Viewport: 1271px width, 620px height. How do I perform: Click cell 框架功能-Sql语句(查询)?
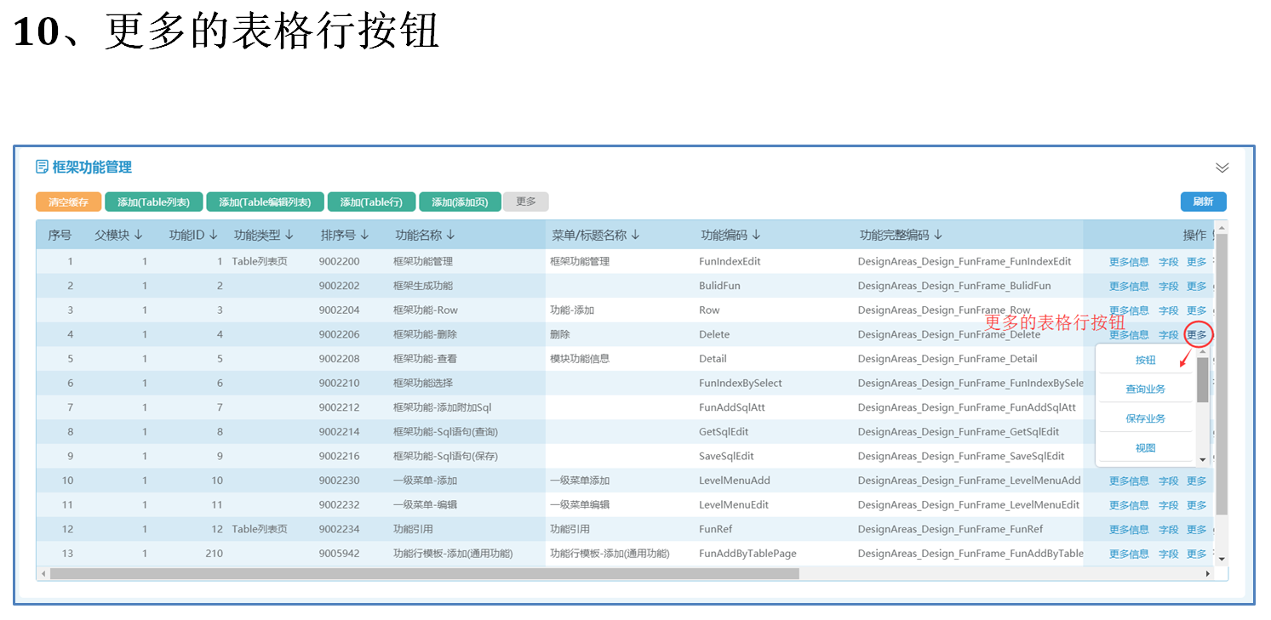coord(446,432)
